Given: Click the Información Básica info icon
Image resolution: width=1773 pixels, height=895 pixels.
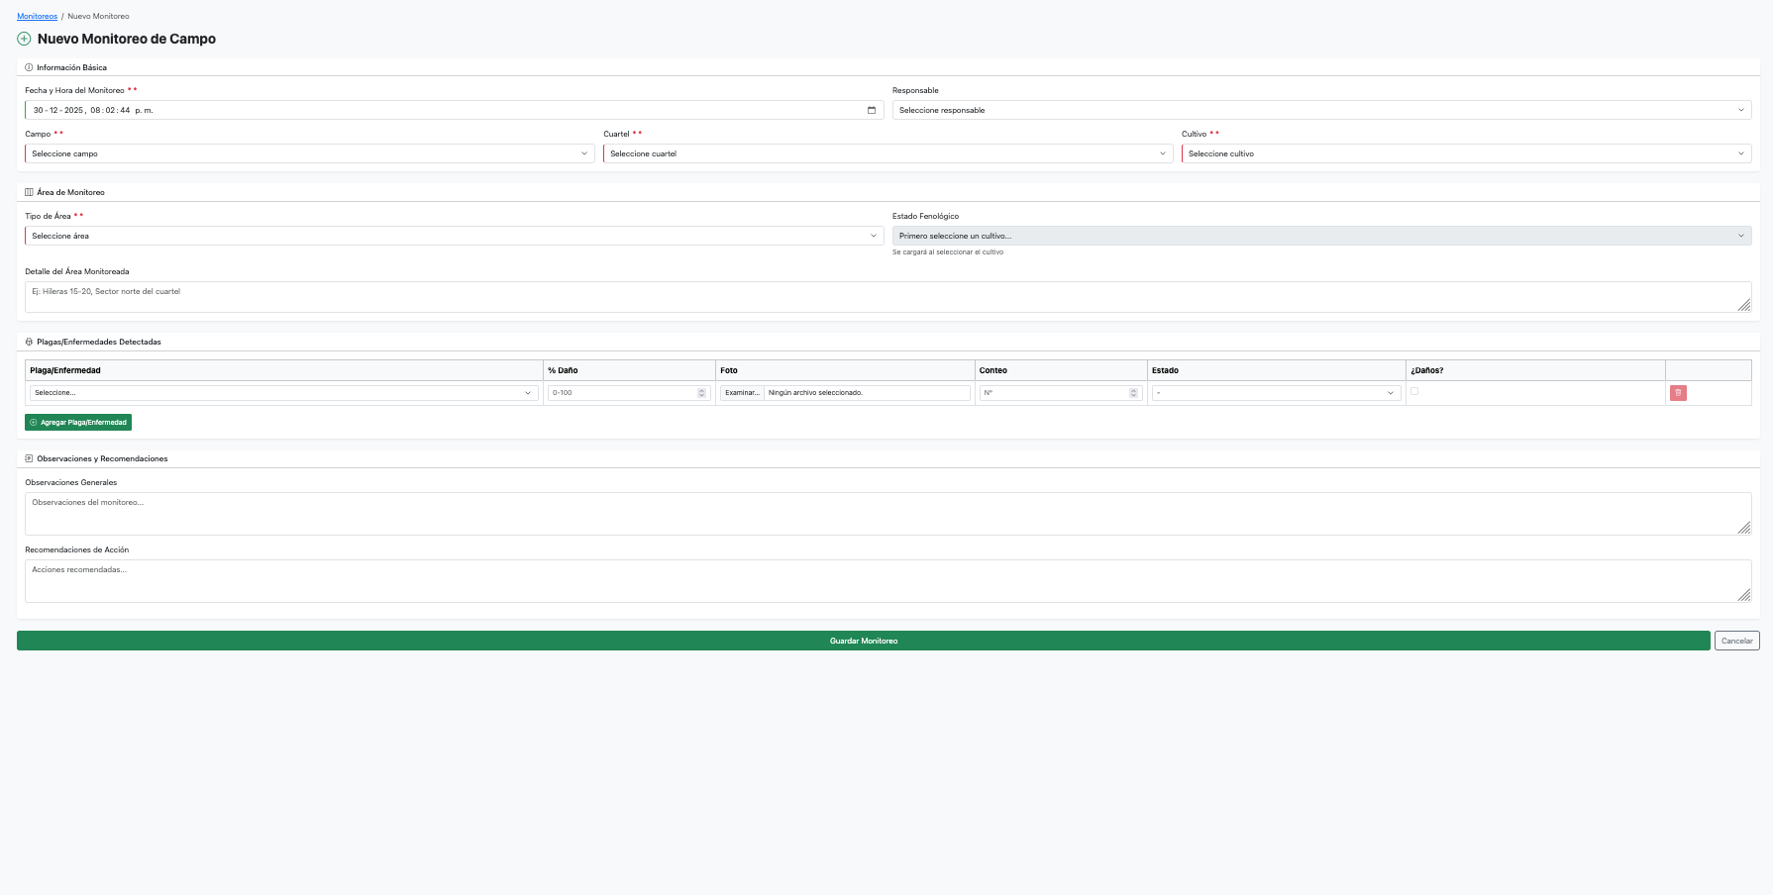Looking at the screenshot, I should [x=29, y=67].
